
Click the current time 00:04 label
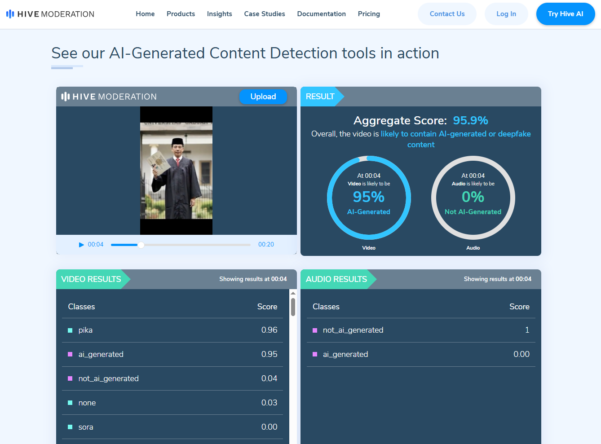coord(96,245)
